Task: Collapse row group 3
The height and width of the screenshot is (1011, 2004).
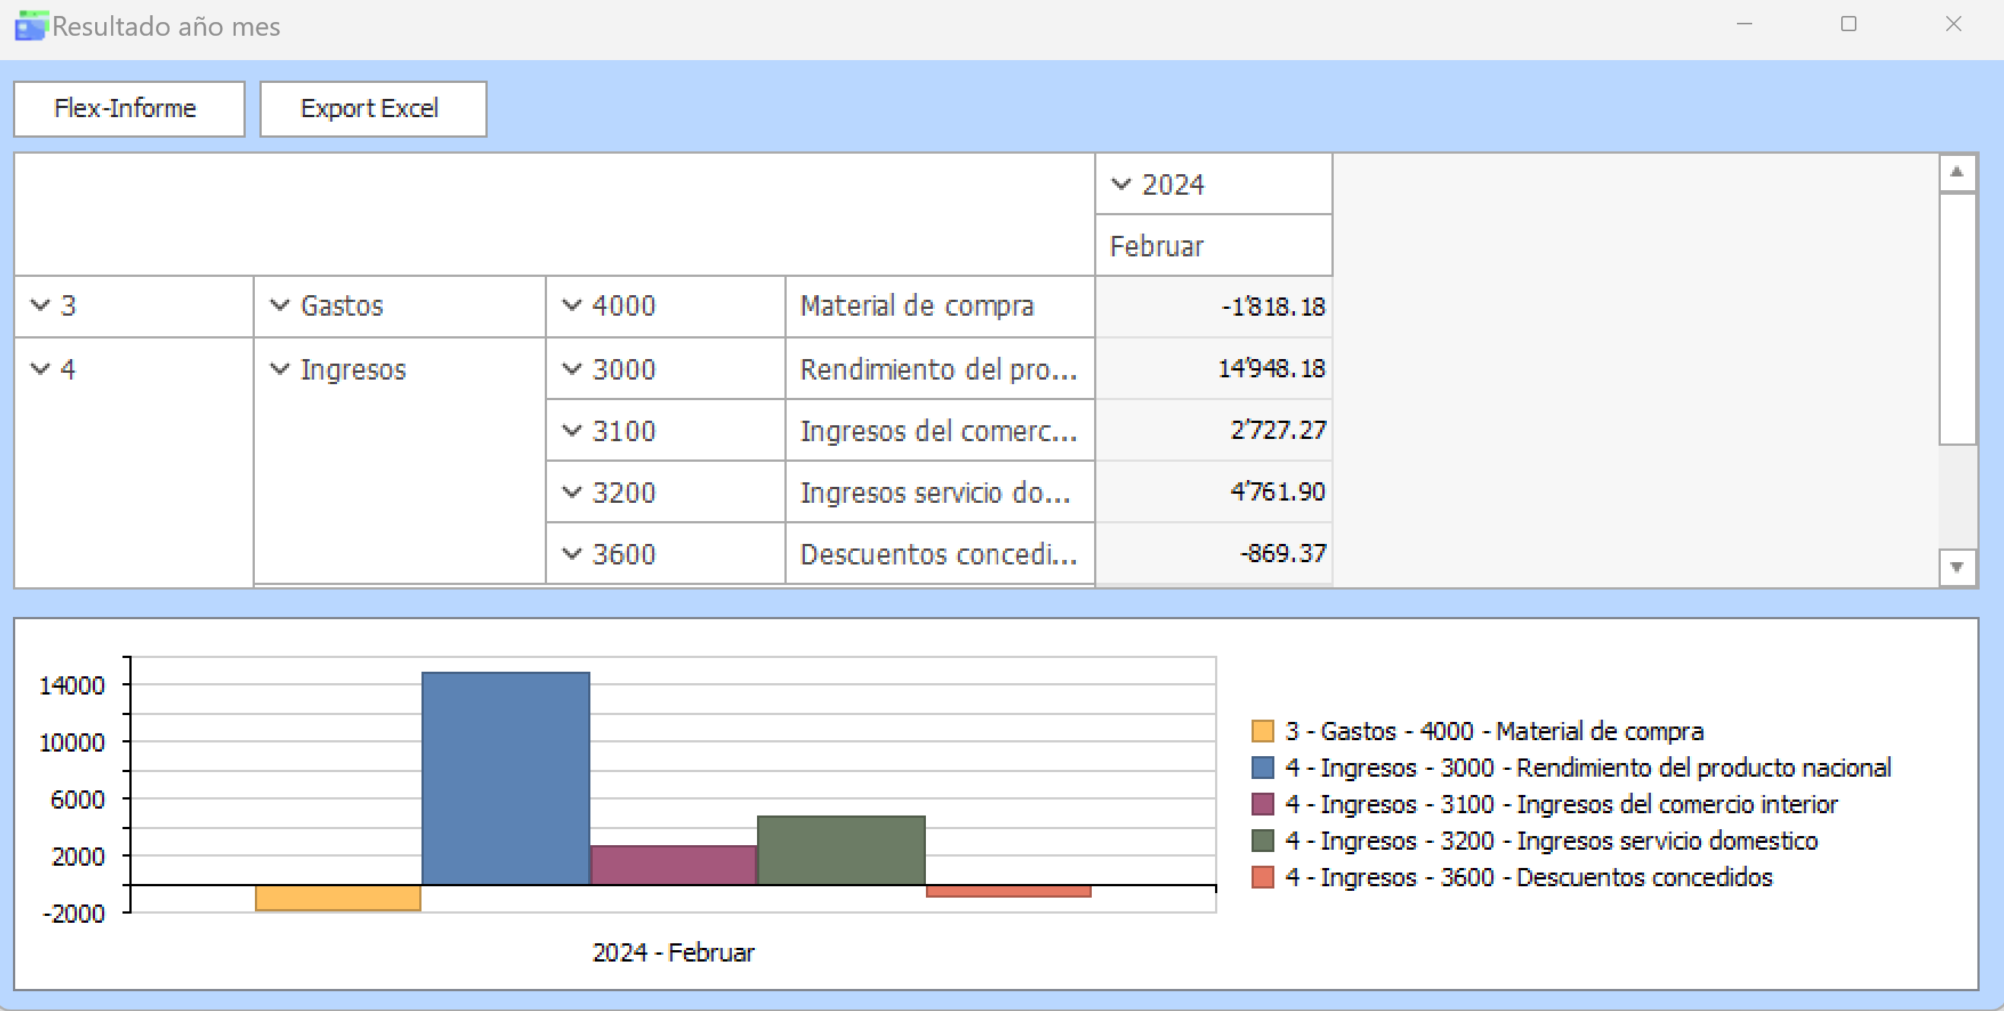Action: coord(40,306)
